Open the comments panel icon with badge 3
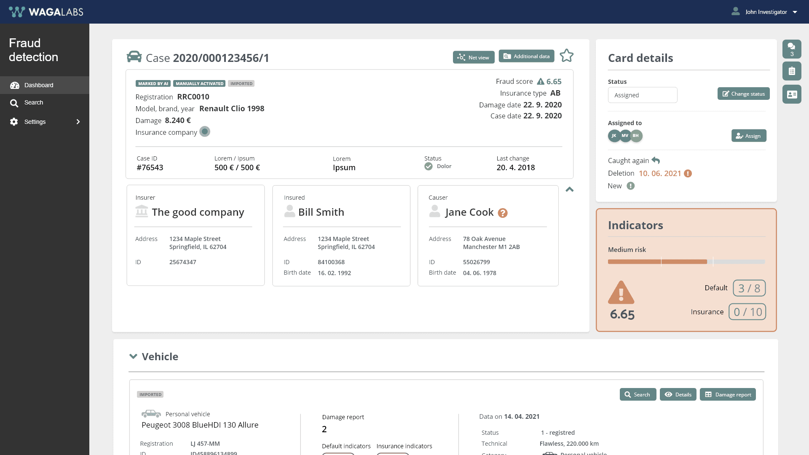This screenshot has width=809, height=455. 792,49
